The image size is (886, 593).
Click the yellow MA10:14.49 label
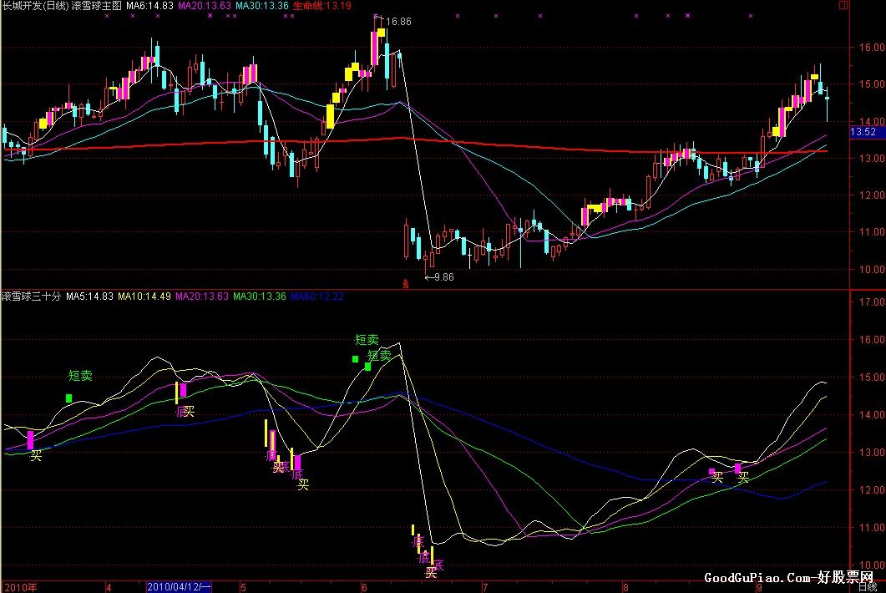tap(144, 296)
